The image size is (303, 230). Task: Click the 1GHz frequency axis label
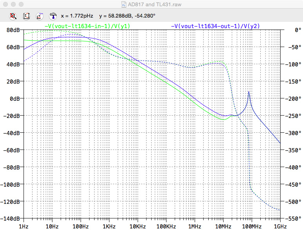280,226
